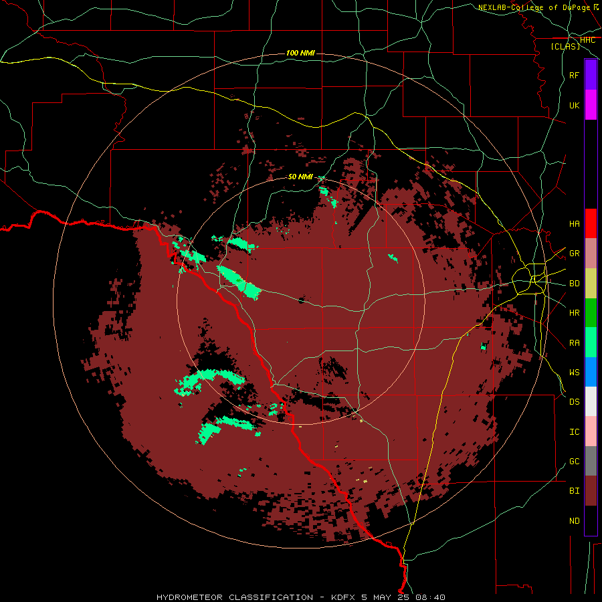Click the purple RF legend swatch

591,75
